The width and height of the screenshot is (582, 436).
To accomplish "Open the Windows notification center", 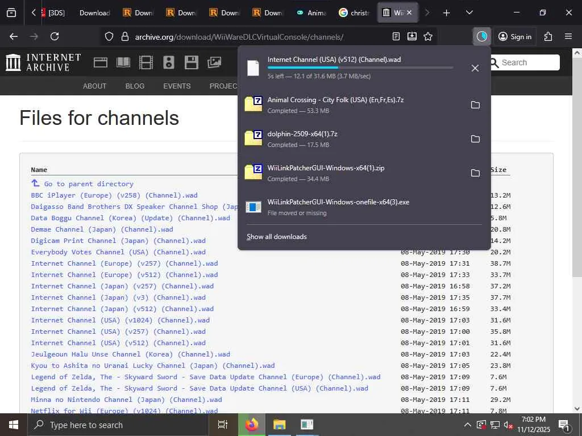I will [563, 425].
